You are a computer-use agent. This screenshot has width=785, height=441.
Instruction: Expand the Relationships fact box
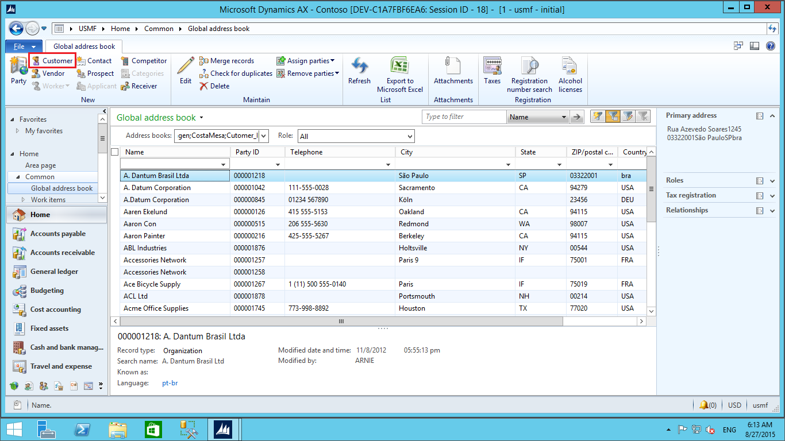pyautogui.click(x=772, y=211)
